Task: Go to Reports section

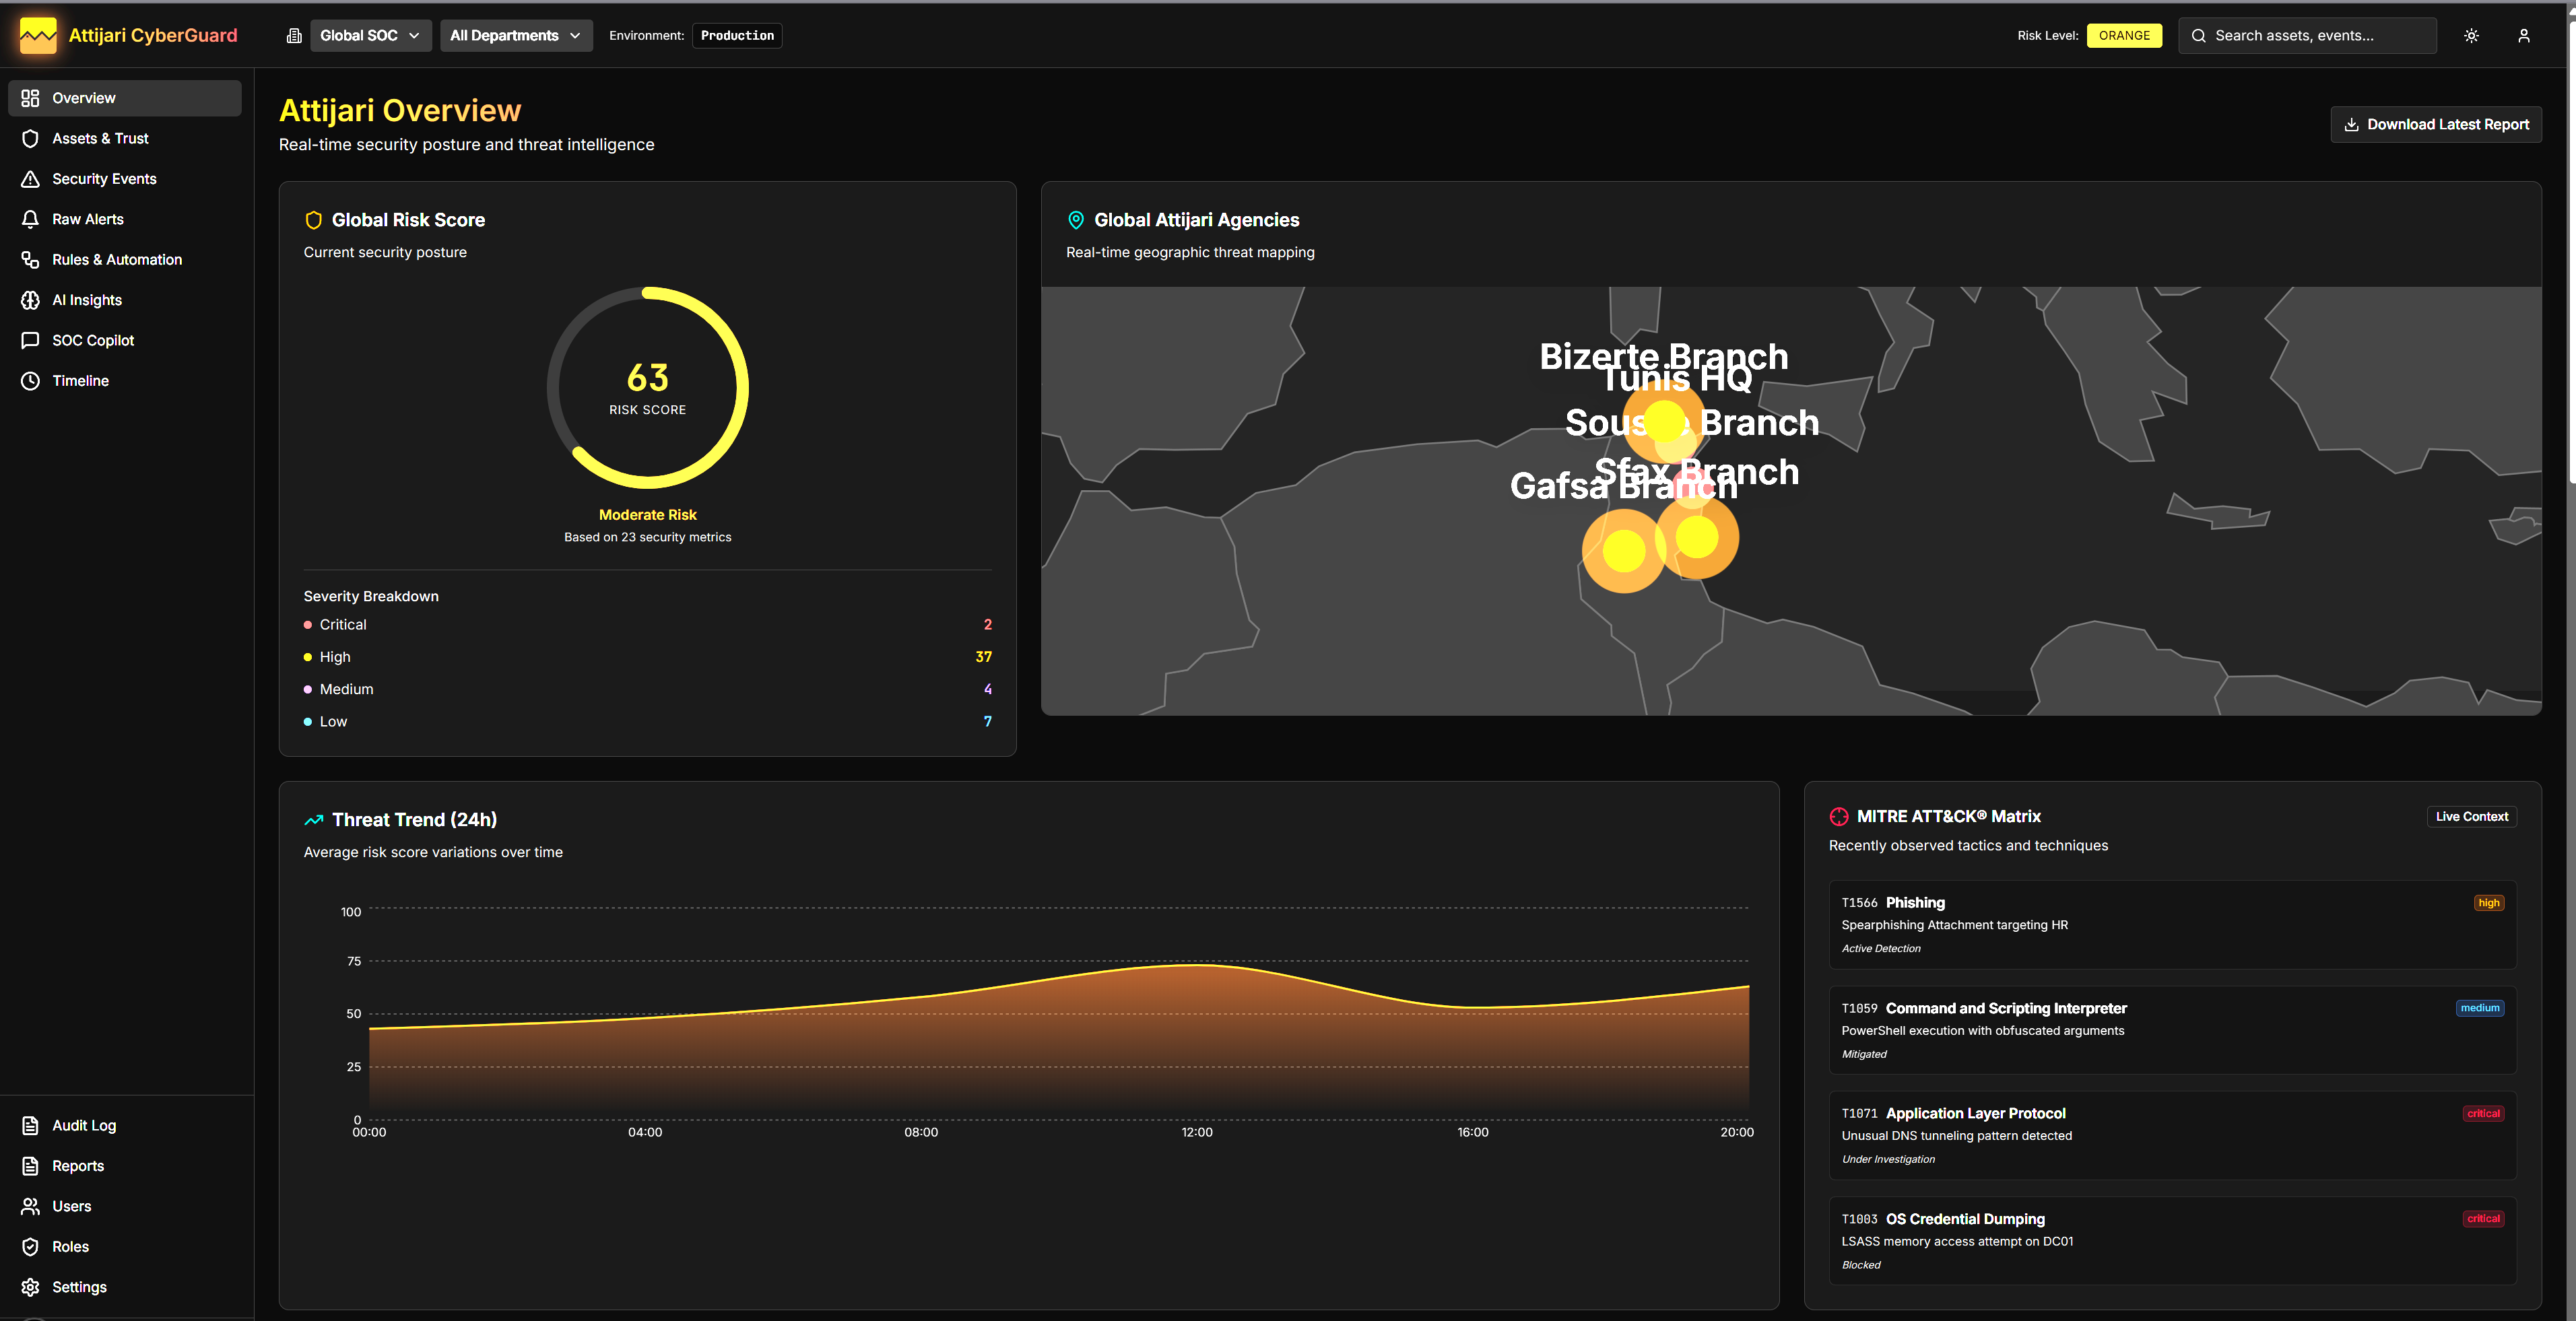Action: (x=125, y=1166)
